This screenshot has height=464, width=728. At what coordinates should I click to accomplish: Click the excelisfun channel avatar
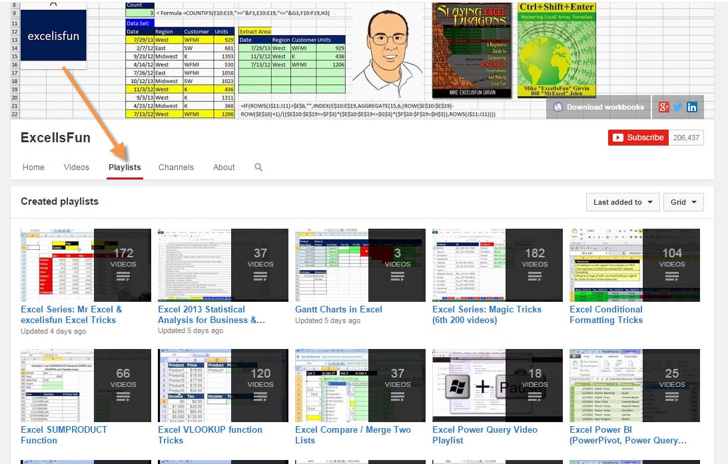pos(53,35)
